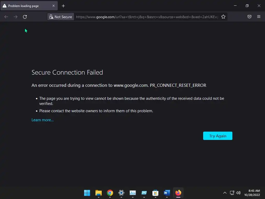Open the Save to Pocket button
Image resolution: width=265 pixels, height=199 pixels.
(249, 17)
